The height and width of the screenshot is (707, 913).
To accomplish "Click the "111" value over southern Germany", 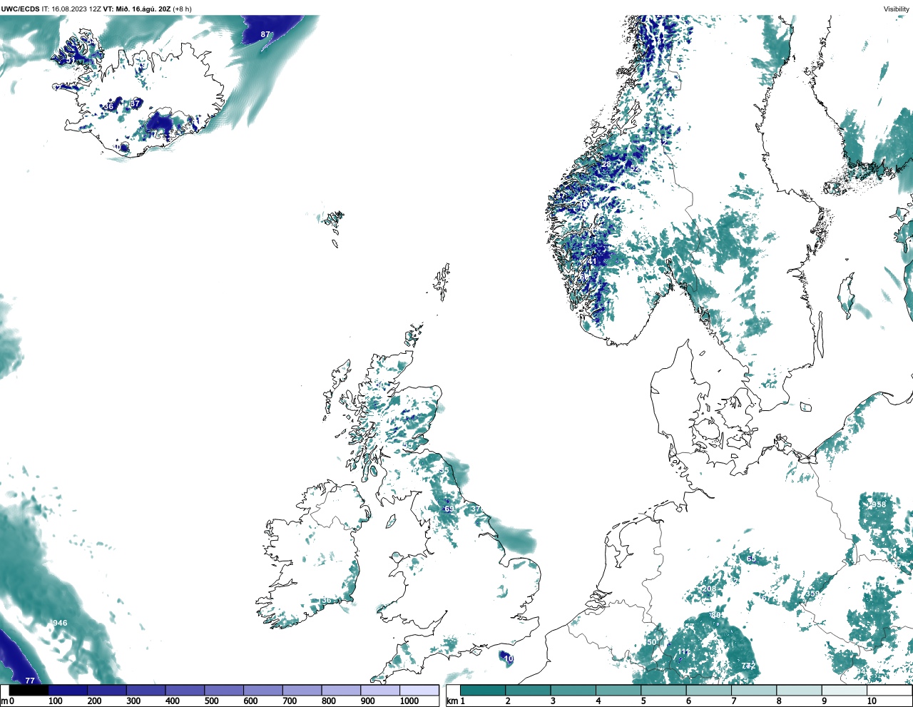I will 684,651.
